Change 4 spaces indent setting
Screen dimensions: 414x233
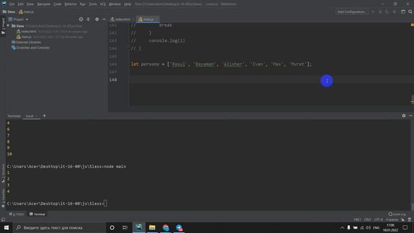pos(392,219)
